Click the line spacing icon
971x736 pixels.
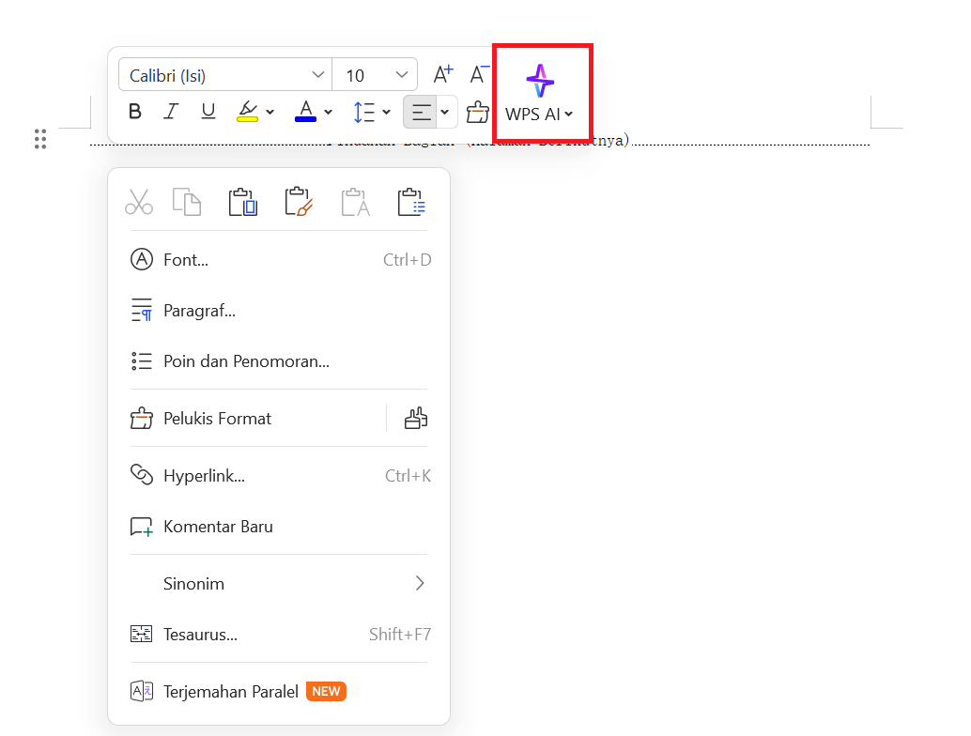(x=363, y=112)
